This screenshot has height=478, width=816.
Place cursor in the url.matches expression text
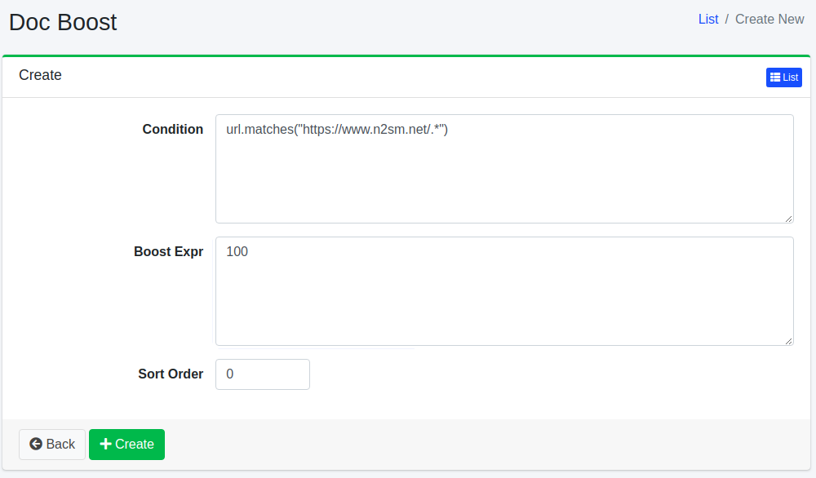tap(337, 129)
